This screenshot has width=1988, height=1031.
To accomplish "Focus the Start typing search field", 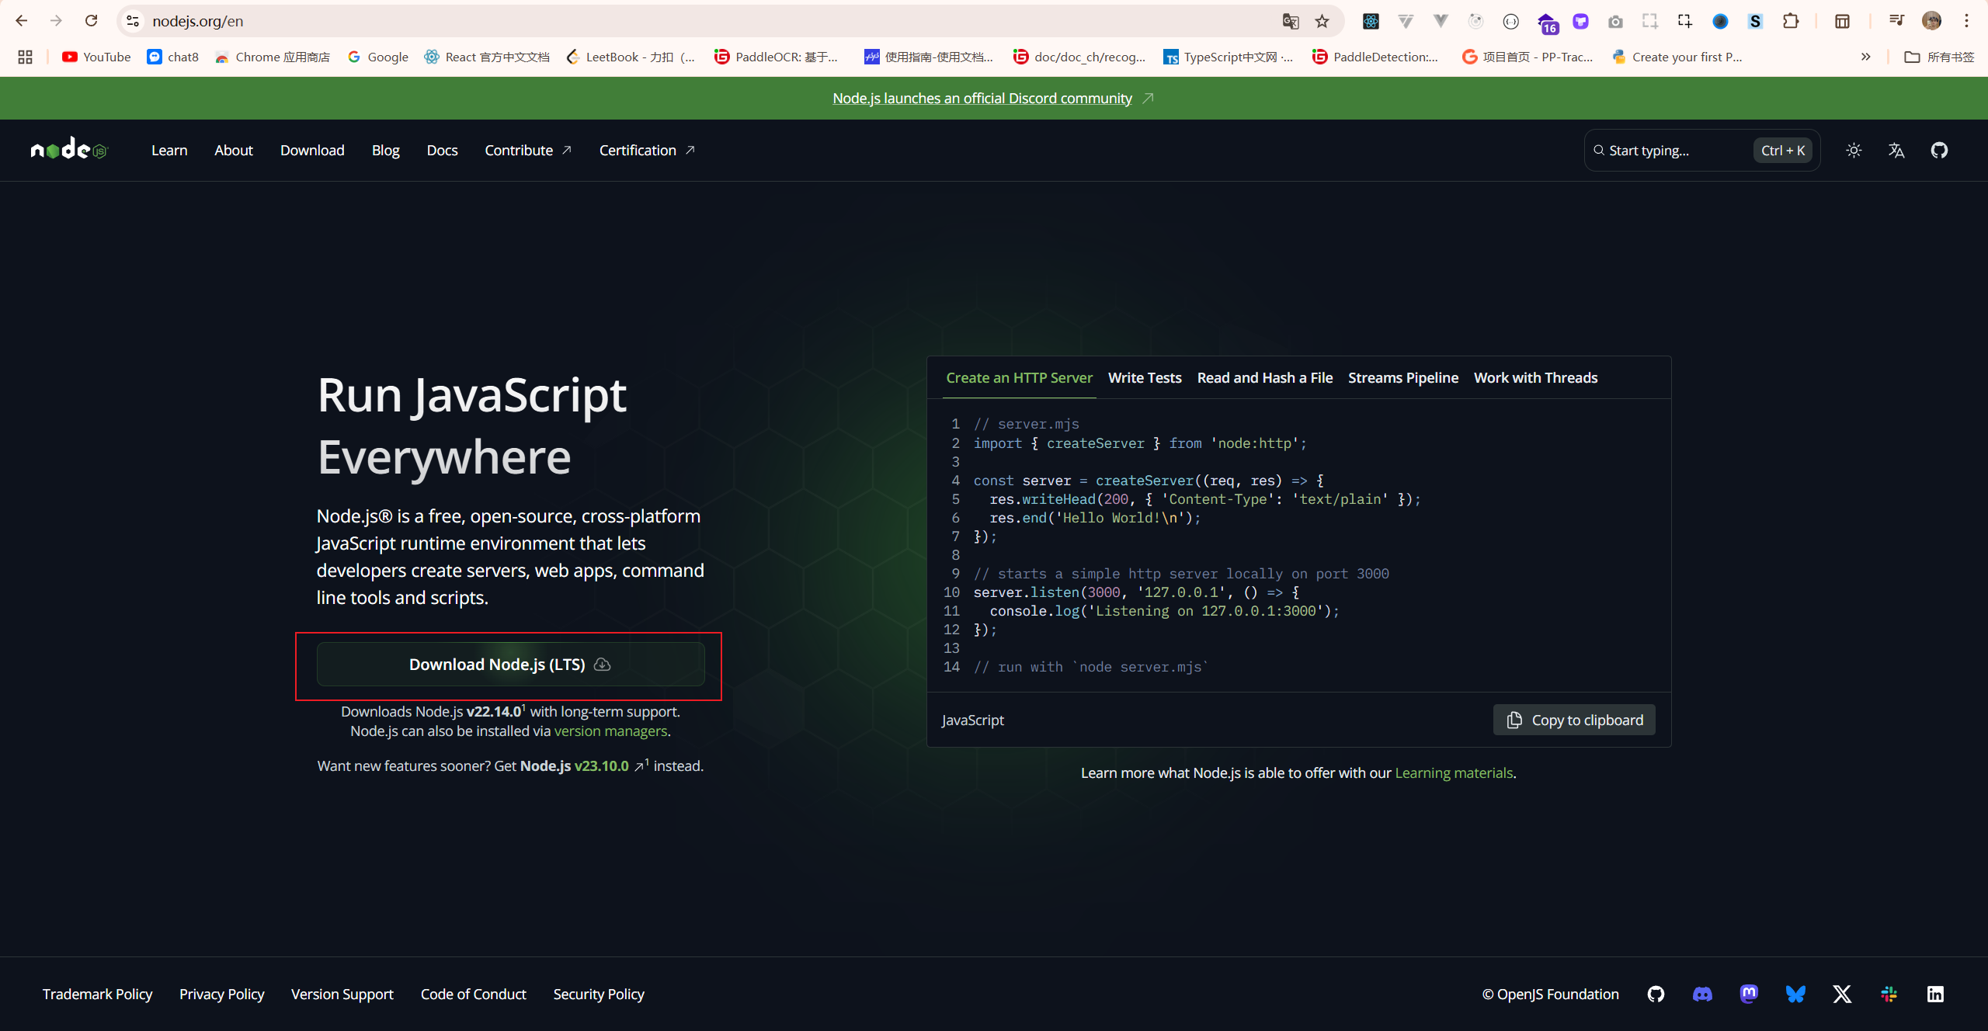I will click(1670, 151).
